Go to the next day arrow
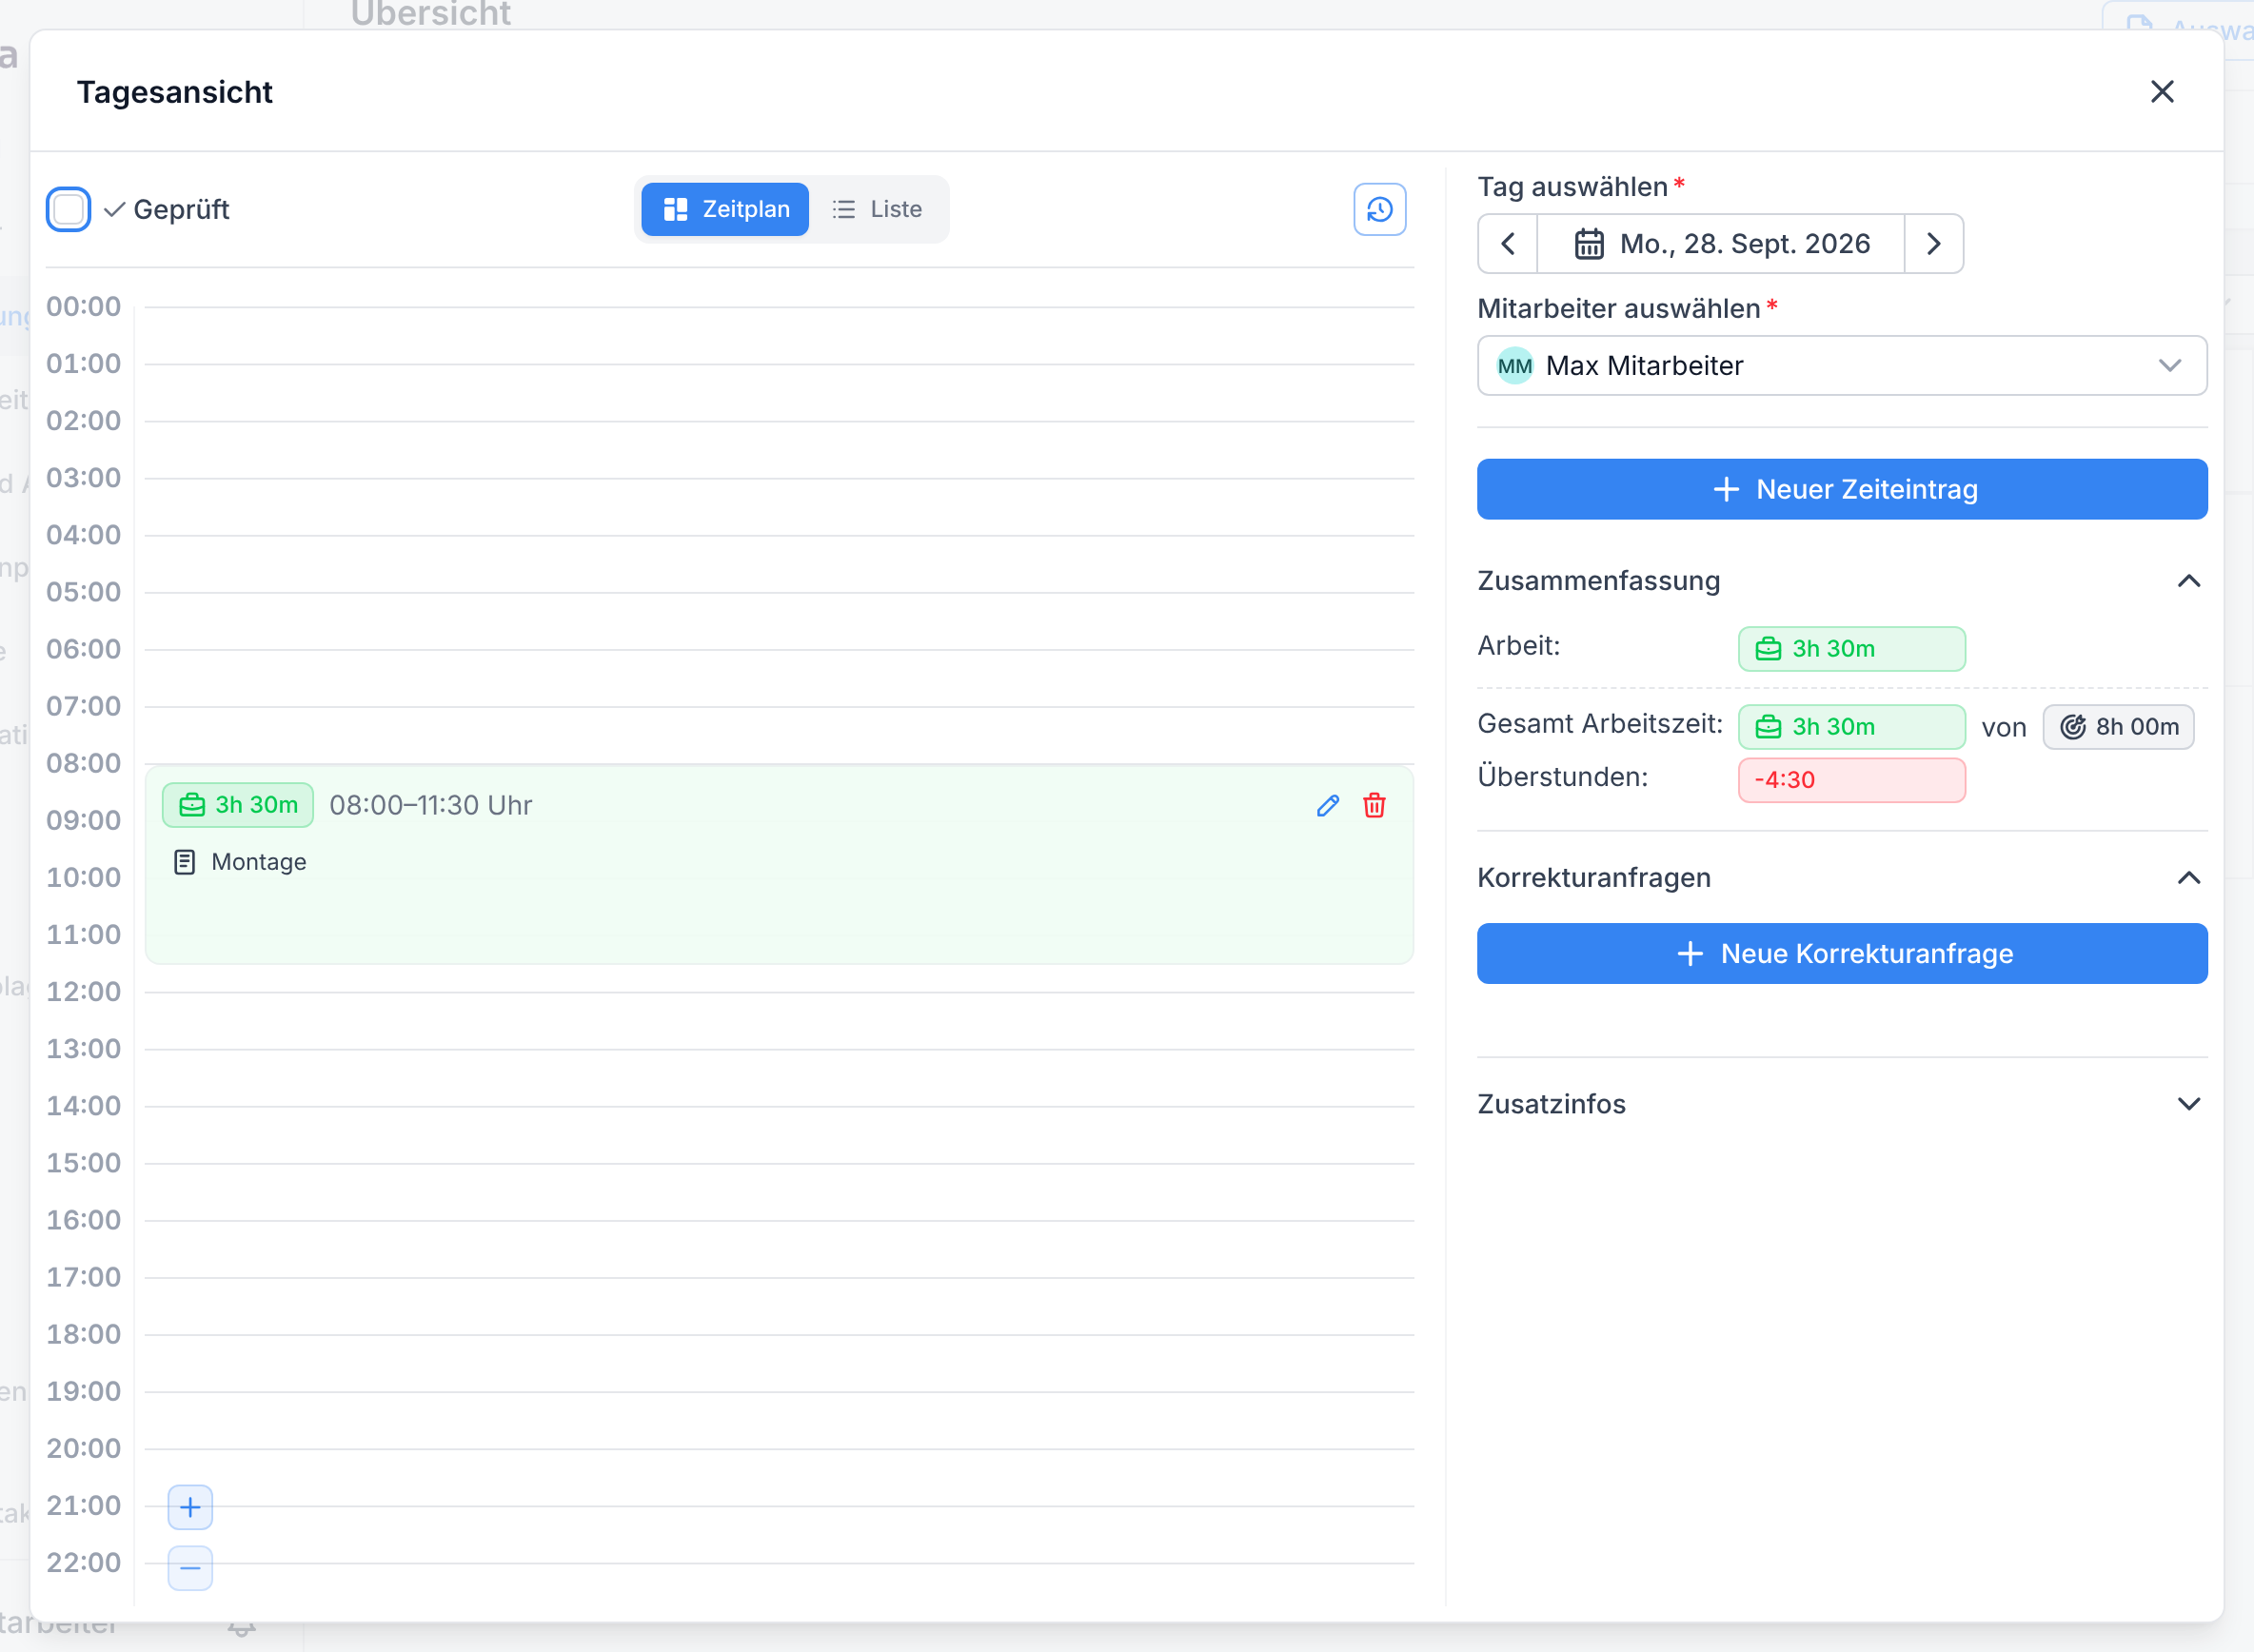 click(x=1934, y=243)
